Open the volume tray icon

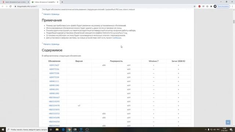(214, 129)
